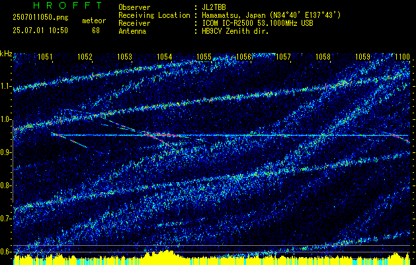
Task: Click the ICOM IC-R2500 53.1000MHz USB text
Action: point(258,23)
